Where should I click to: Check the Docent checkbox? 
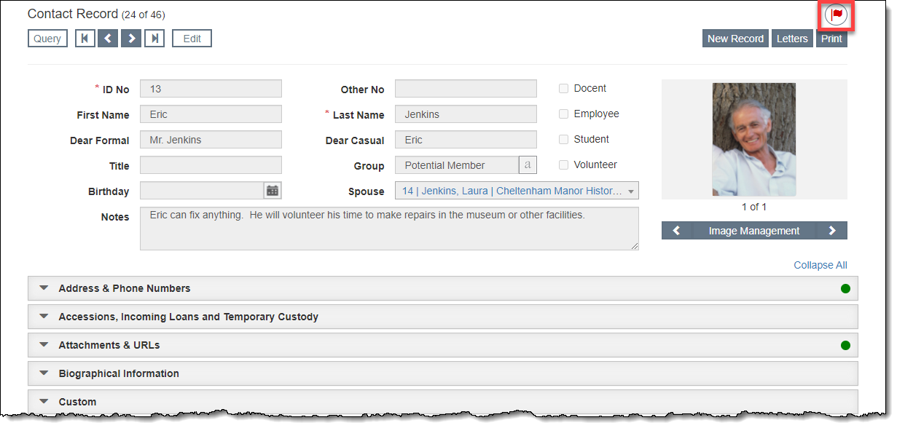563,89
